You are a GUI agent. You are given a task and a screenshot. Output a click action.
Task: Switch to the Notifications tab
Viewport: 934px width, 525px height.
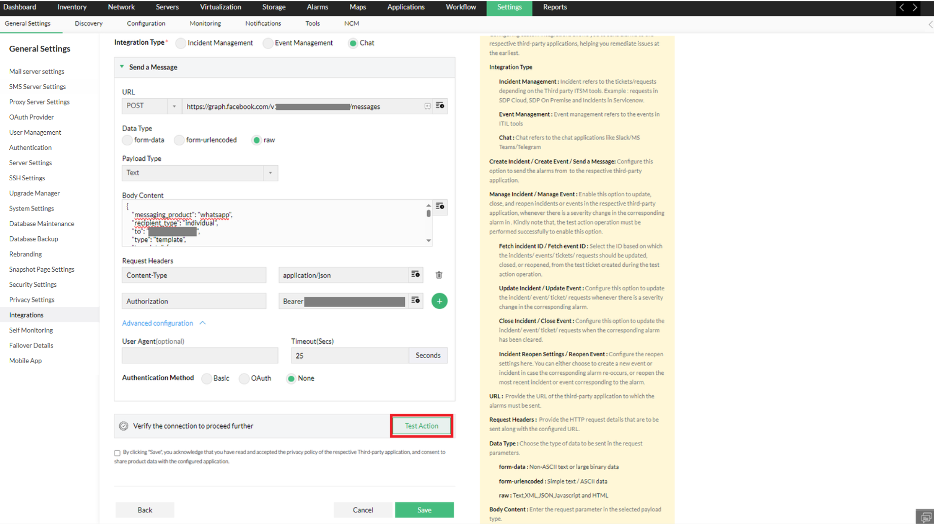coord(263,23)
